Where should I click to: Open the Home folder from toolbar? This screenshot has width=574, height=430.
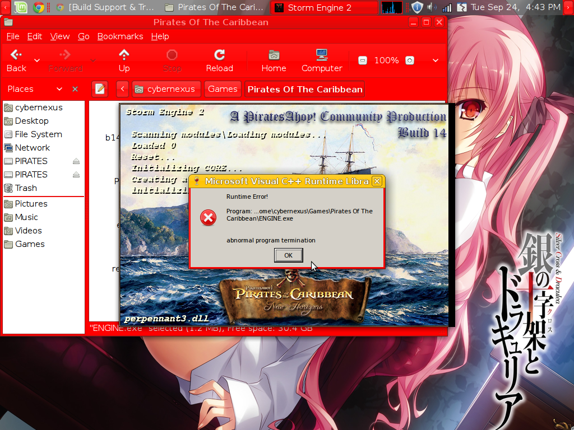(274, 60)
